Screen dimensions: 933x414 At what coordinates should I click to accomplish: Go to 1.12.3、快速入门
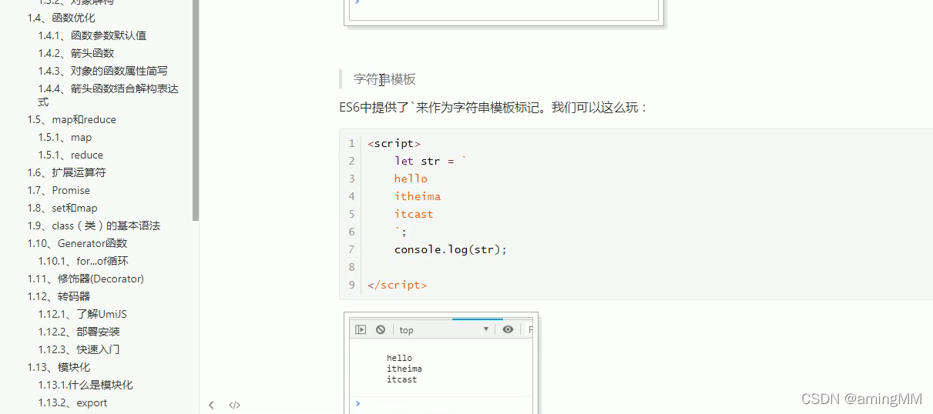tap(79, 349)
